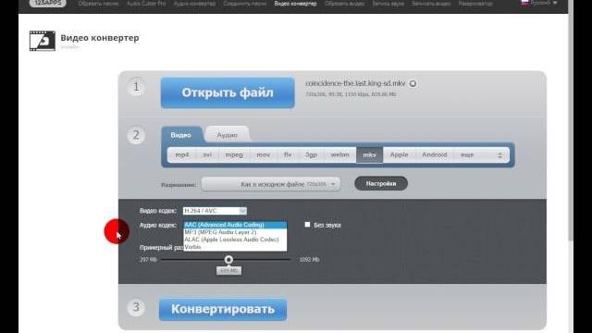Screen dimensions: 592x333
Task: Switch to the Аудио tab
Action: [228, 135]
